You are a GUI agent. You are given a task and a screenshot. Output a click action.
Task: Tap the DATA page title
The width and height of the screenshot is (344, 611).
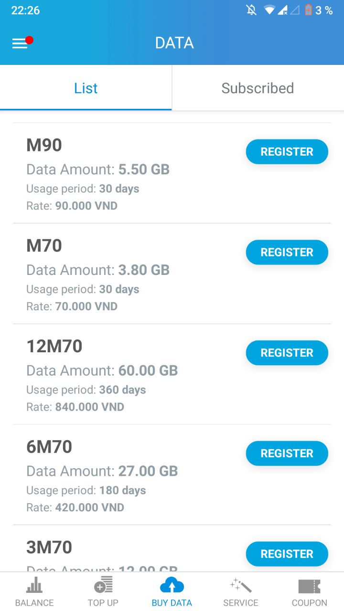(x=174, y=43)
